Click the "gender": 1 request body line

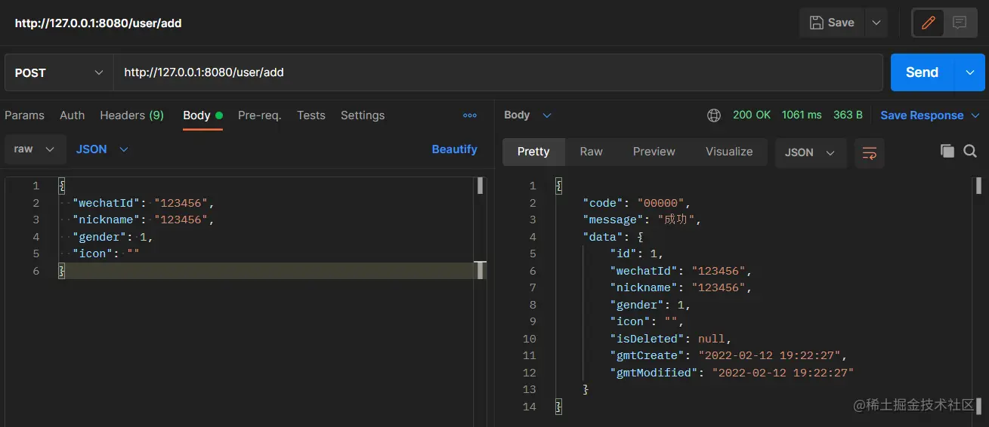[113, 237]
